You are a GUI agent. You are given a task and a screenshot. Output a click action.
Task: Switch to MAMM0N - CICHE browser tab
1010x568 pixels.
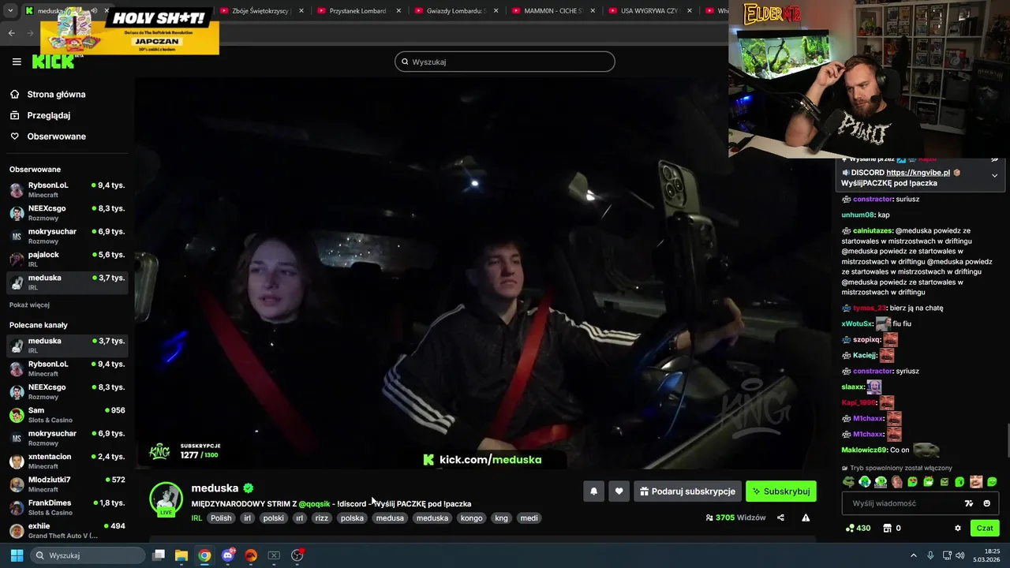(x=554, y=11)
